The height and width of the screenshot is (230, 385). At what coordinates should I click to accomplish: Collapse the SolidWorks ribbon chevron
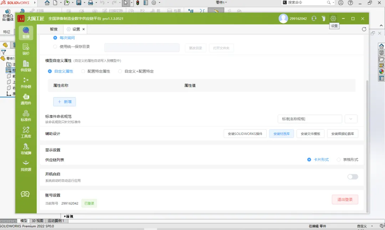[381, 26]
